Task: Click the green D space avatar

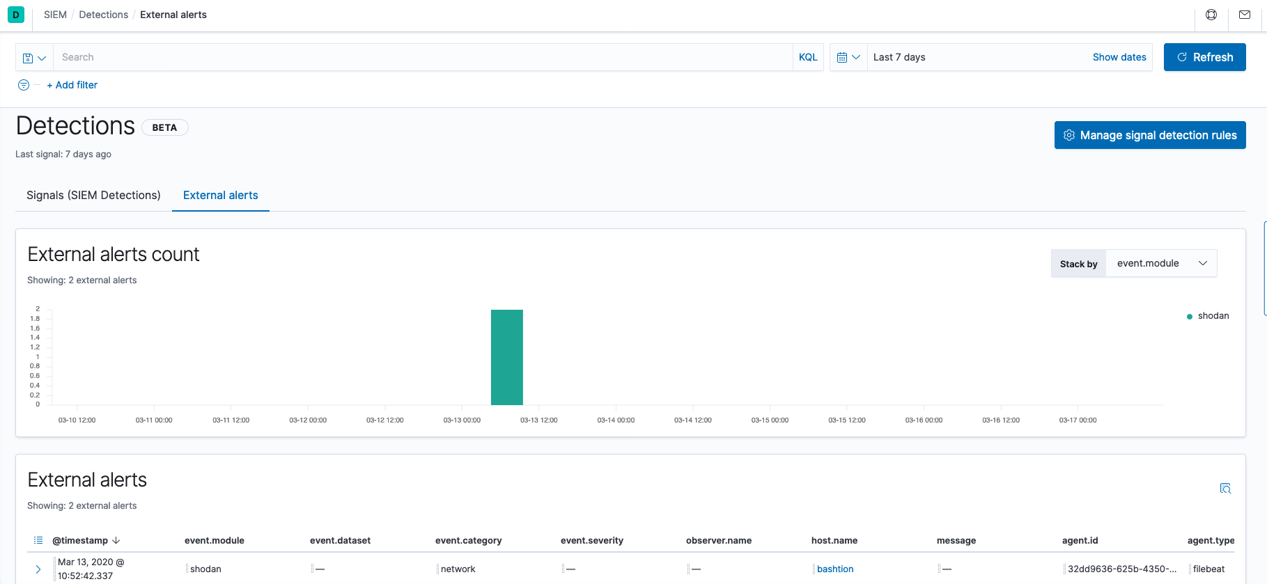Action: tap(16, 15)
